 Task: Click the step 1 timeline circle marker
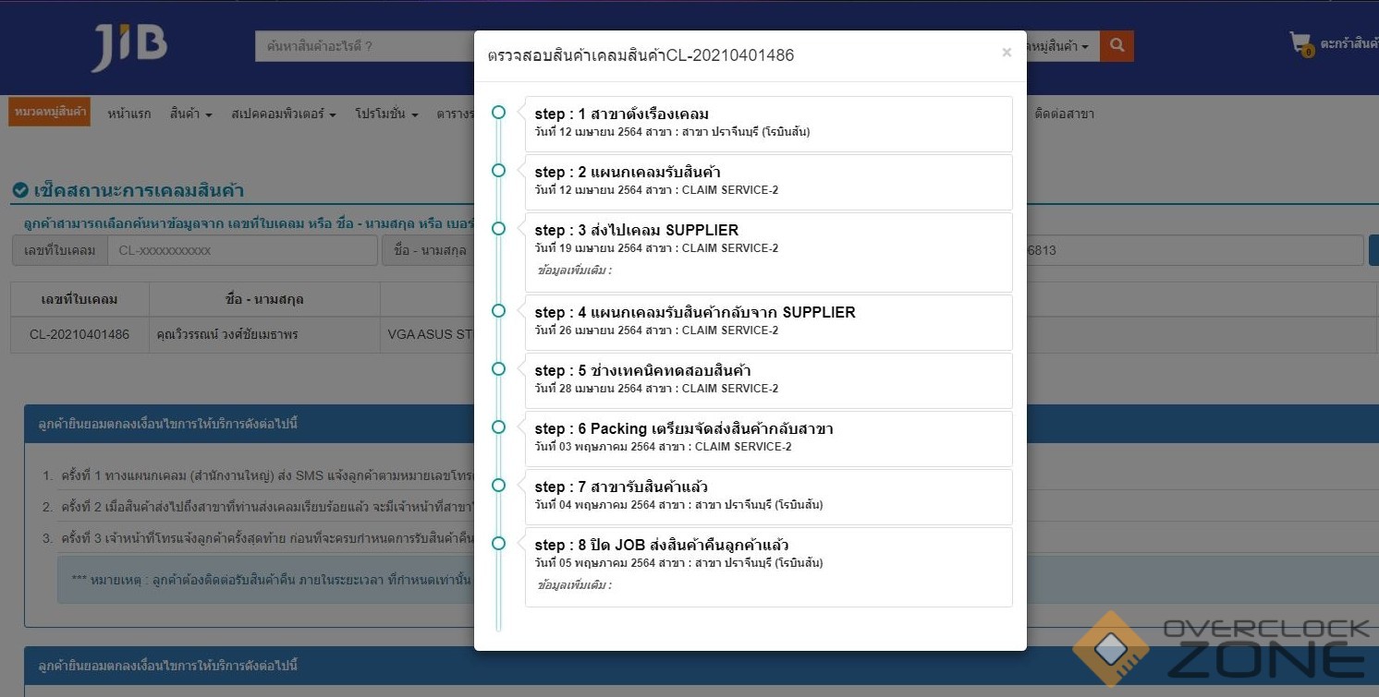point(498,113)
